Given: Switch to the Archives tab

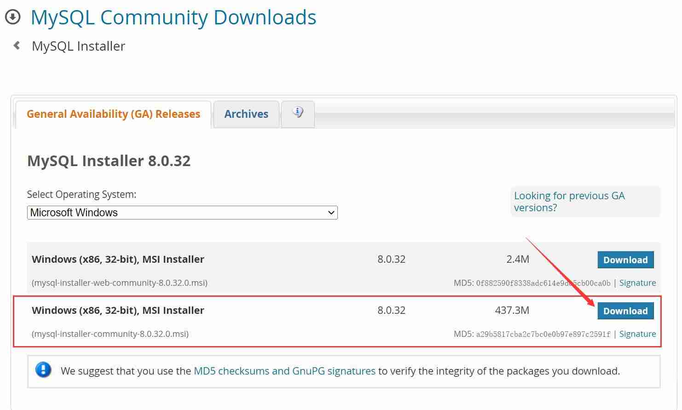Looking at the screenshot, I should click(x=246, y=114).
